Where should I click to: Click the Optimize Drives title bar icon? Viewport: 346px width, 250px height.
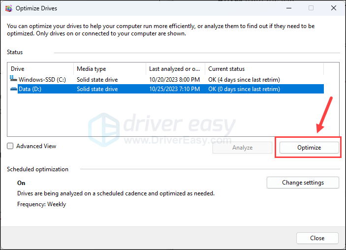(8, 8)
